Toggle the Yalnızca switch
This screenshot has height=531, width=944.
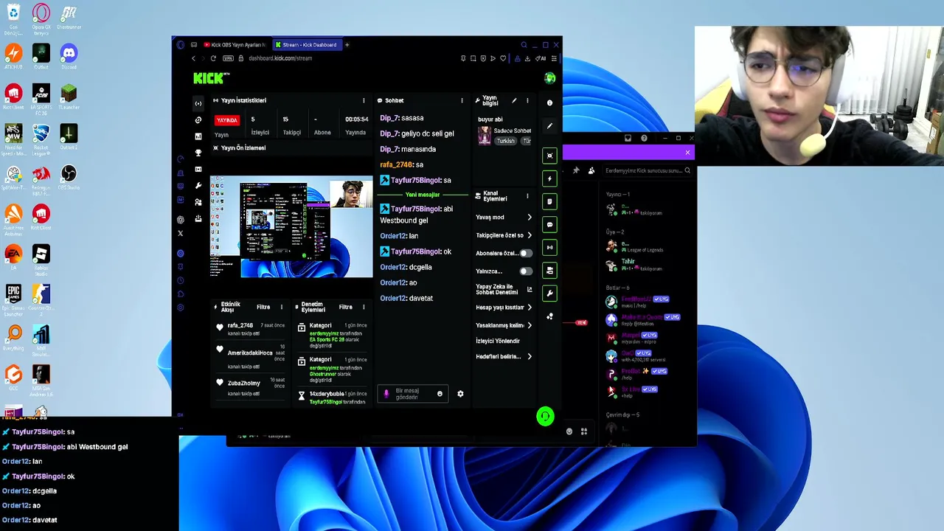pos(525,271)
